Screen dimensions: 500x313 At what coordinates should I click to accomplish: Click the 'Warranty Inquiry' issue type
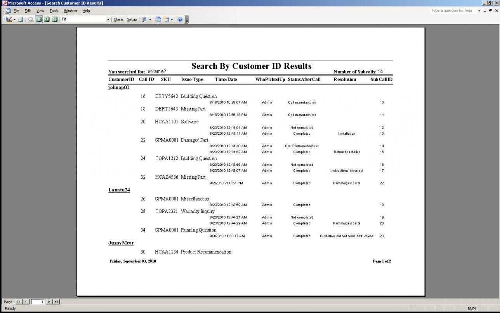198,211
